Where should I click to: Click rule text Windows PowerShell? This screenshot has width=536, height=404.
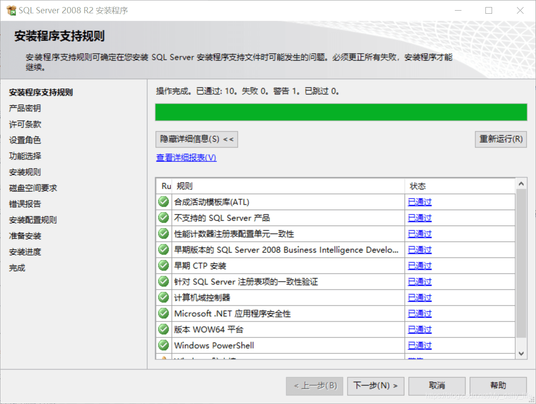[214, 346]
